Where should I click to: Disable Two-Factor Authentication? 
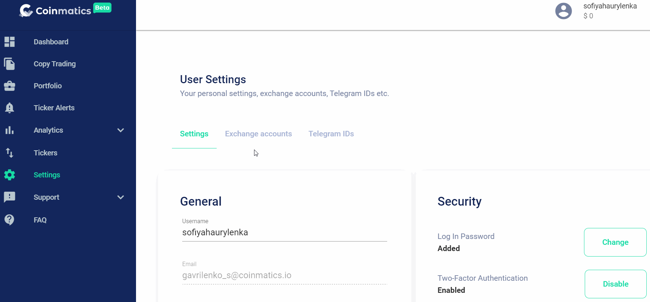pos(616,284)
